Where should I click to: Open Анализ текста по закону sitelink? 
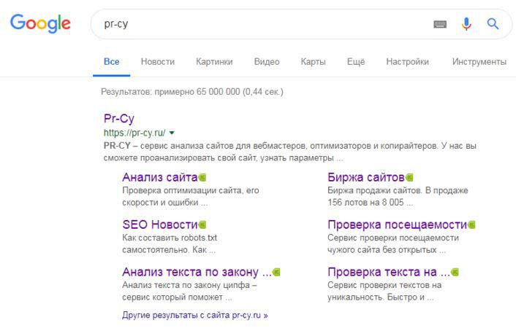point(197,272)
